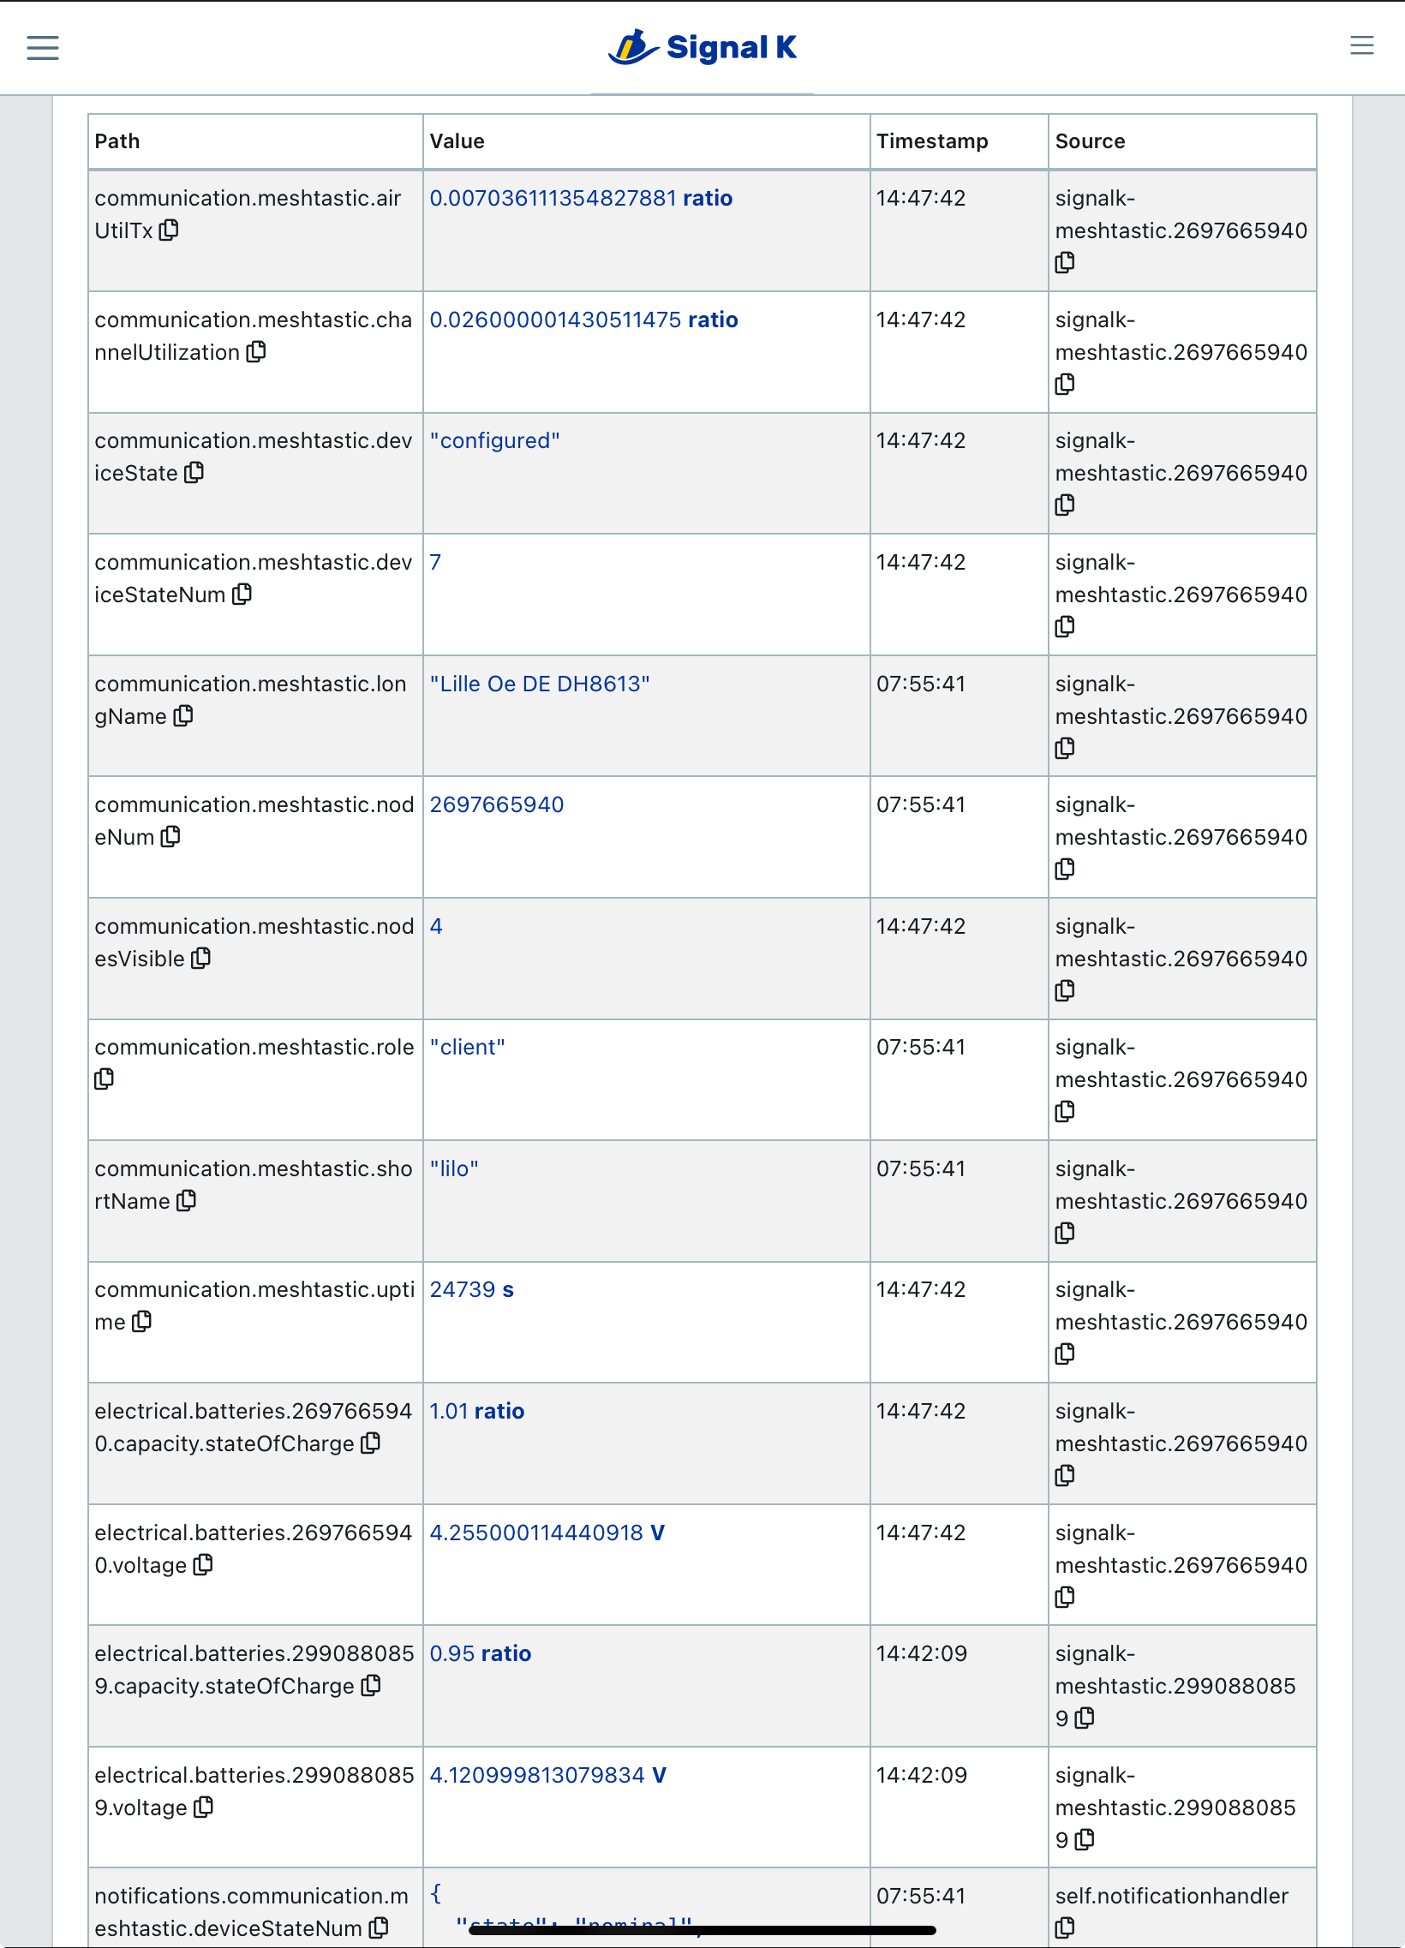The image size is (1405, 1948).
Task: Copy the uptime path
Action: [142, 1322]
